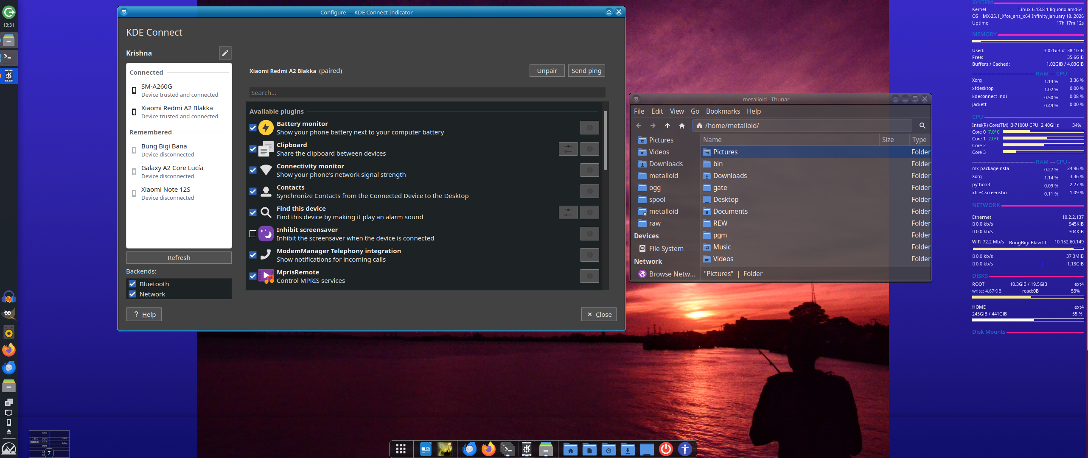This screenshot has height=458, width=1088.
Task: Open KDE Connect window menu dropdown arrow
Action: [124, 12]
